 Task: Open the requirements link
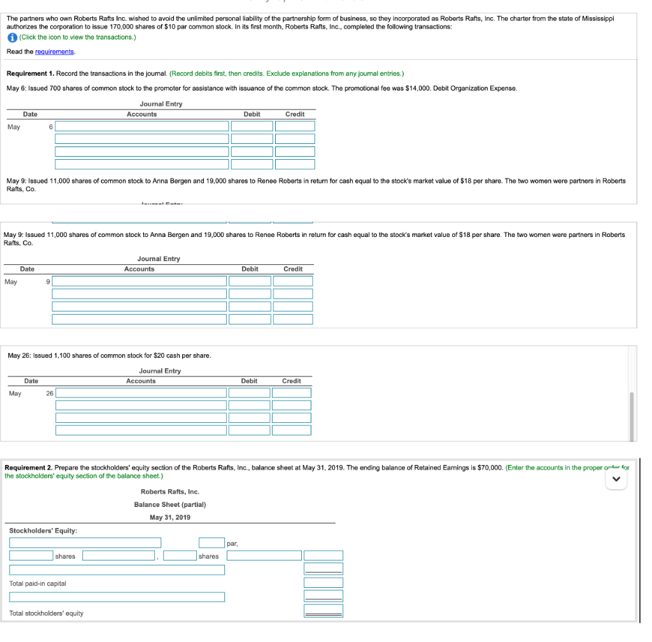click(55, 52)
